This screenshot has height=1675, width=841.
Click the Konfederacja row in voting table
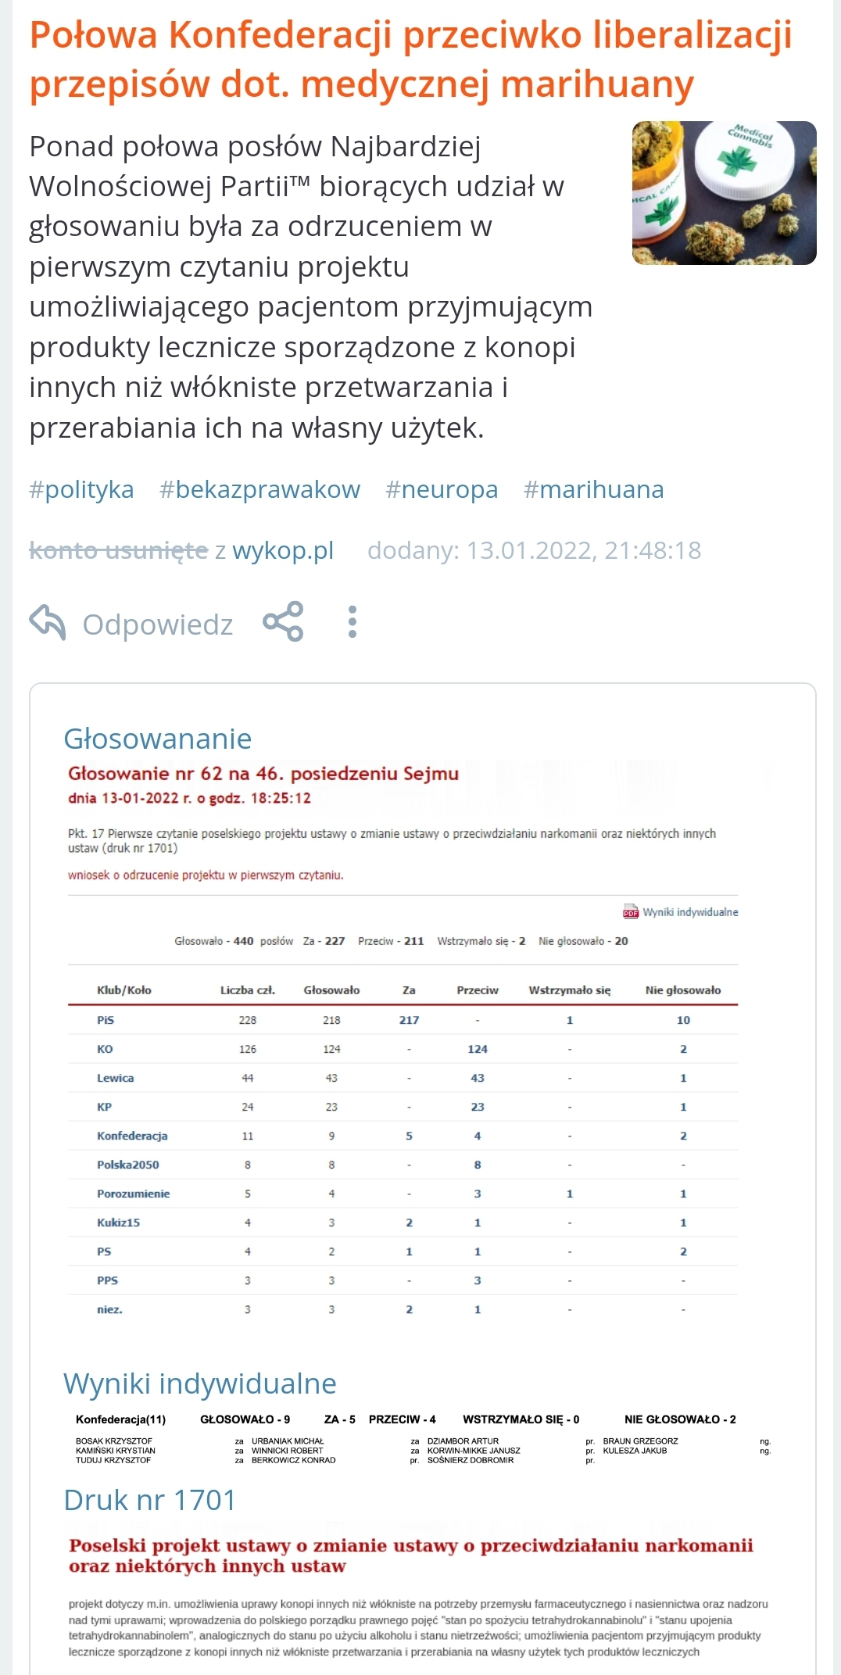tap(132, 1136)
